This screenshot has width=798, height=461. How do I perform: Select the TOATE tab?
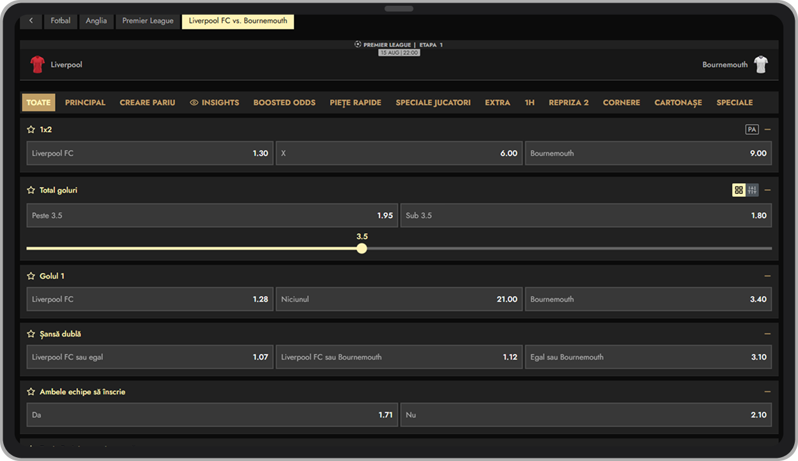[38, 102]
